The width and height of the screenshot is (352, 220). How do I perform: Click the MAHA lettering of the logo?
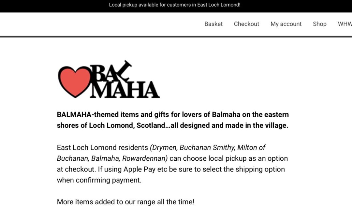tap(125, 90)
